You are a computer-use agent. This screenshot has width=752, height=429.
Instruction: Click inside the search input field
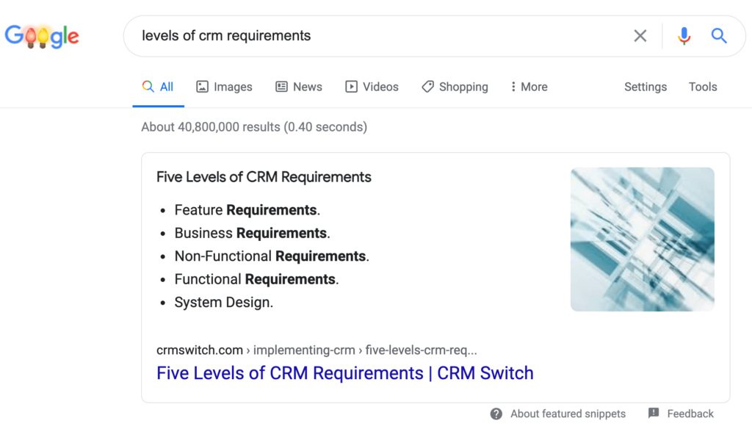(x=367, y=35)
